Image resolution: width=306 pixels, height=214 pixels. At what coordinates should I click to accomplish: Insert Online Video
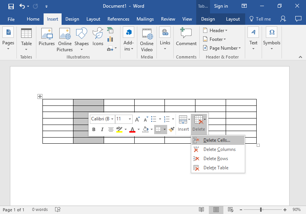(x=147, y=40)
